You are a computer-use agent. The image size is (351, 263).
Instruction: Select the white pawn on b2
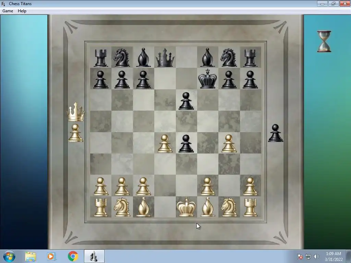click(122, 187)
